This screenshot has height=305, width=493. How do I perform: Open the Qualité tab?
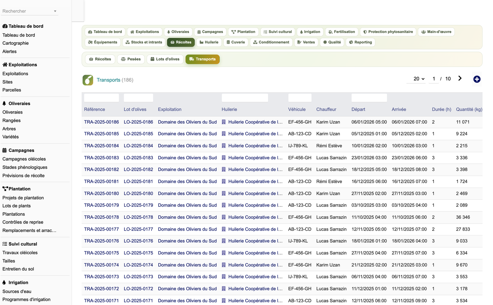[x=332, y=42]
